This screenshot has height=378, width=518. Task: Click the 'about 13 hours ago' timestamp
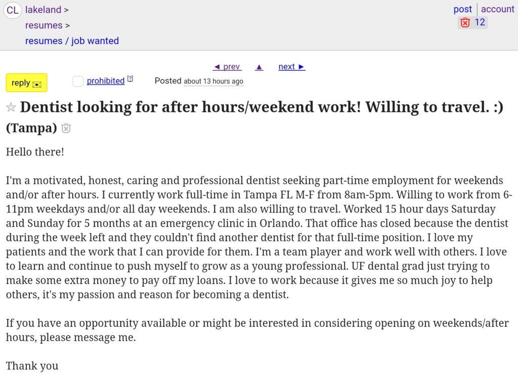click(213, 81)
